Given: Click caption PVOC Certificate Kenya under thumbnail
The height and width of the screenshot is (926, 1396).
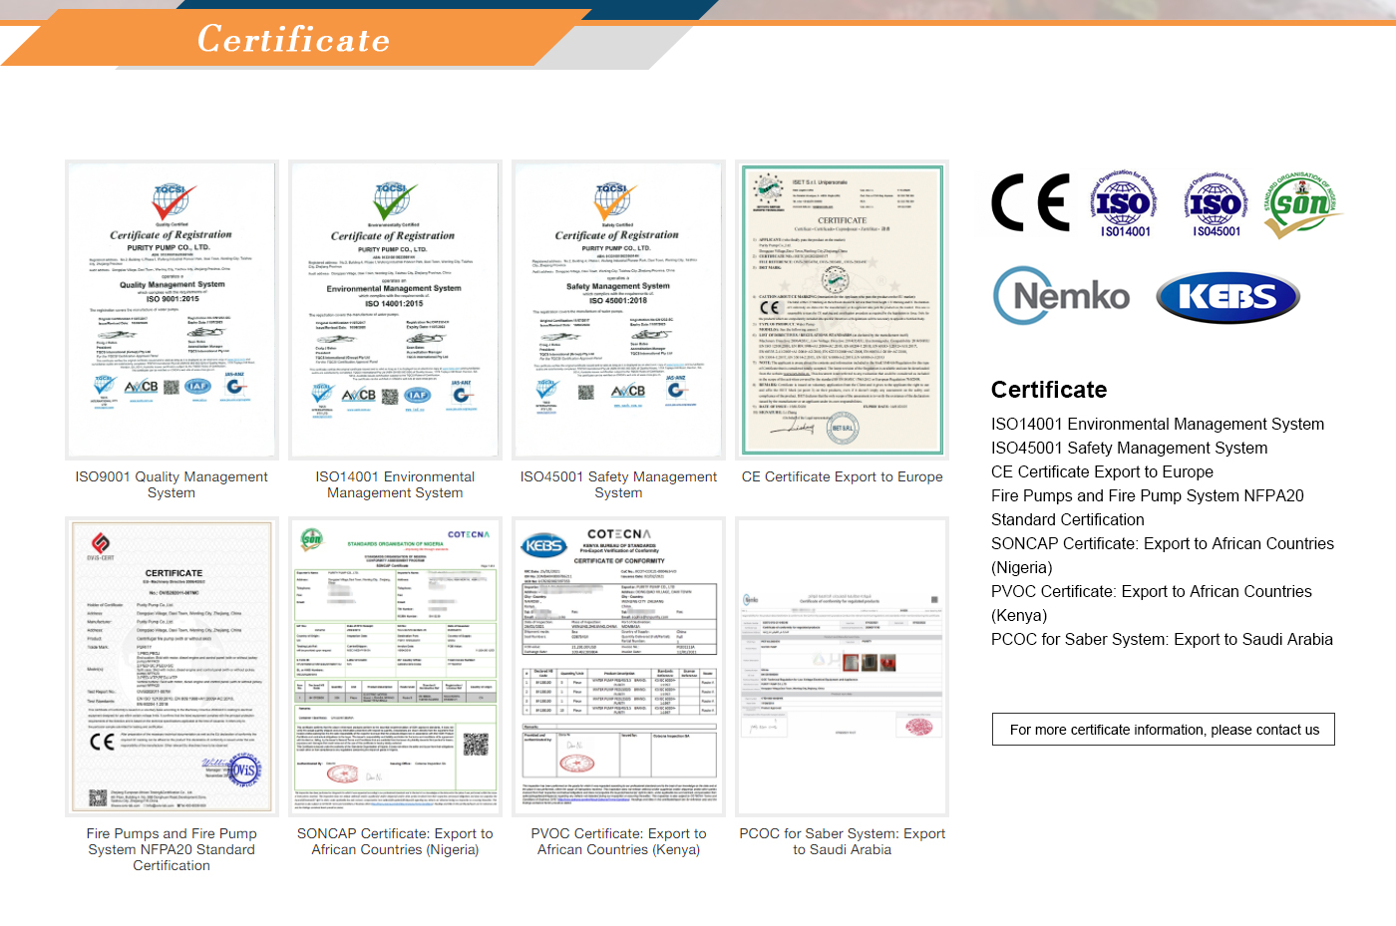Looking at the screenshot, I should 618,841.
